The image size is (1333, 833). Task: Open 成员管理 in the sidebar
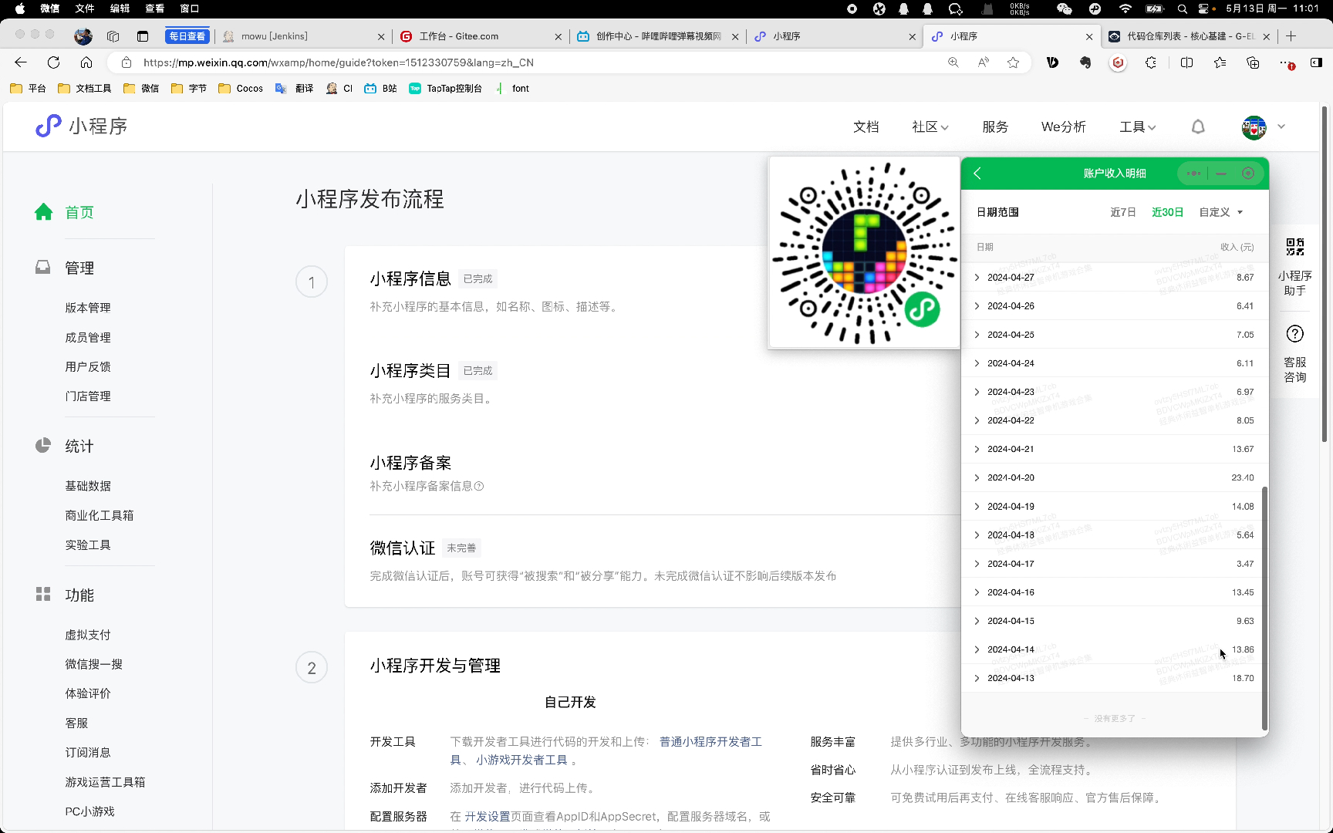(x=88, y=337)
